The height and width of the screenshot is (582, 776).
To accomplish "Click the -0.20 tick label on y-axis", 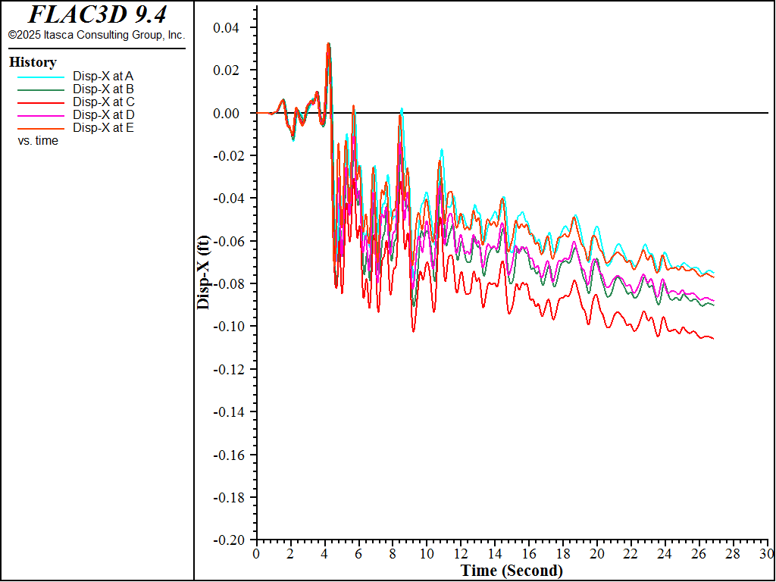I will pyautogui.click(x=230, y=540).
